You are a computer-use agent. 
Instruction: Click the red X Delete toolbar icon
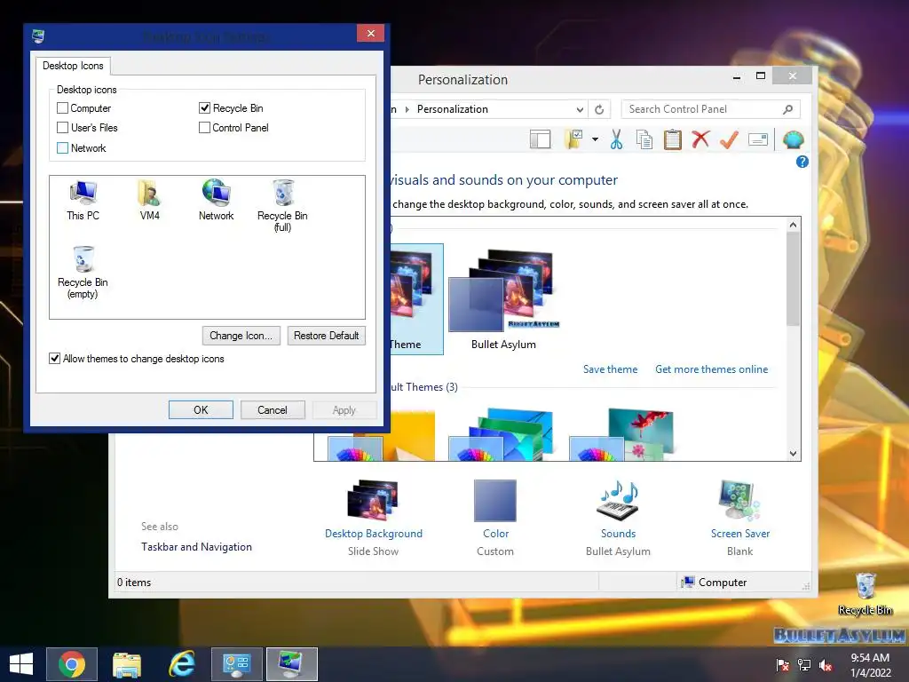[x=700, y=139]
